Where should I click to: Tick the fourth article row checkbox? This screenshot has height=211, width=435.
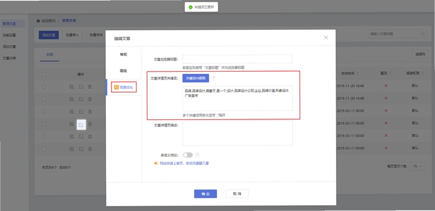tap(43, 124)
